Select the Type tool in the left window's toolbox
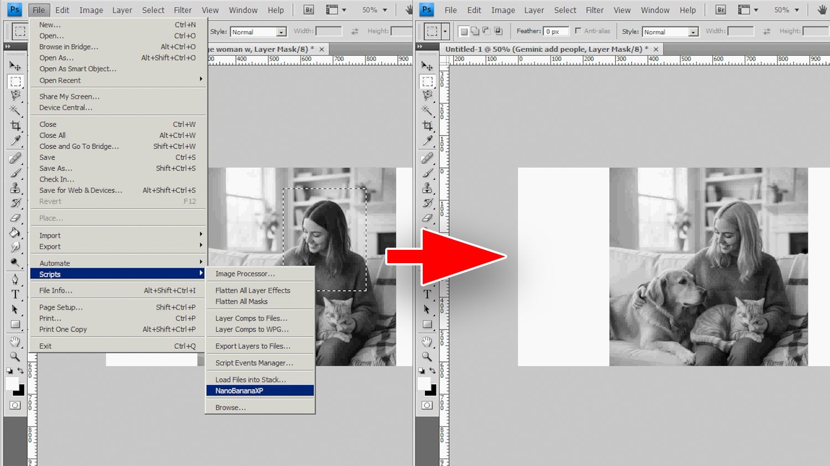This screenshot has width=830, height=466. point(15,294)
